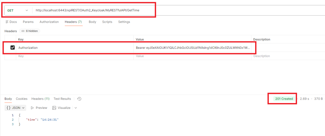
Task: Switch to the Params tab
Action: pyautogui.click(x=28, y=22)
